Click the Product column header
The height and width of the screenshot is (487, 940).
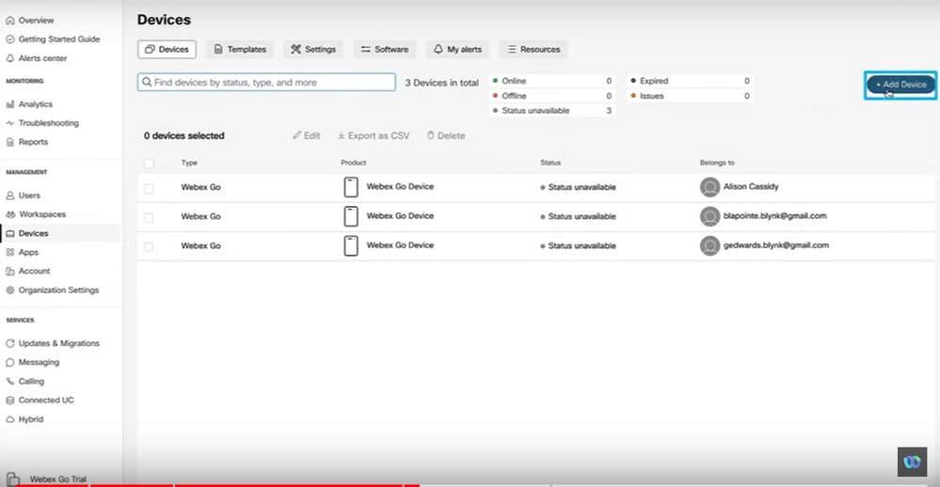pos(353,163)
